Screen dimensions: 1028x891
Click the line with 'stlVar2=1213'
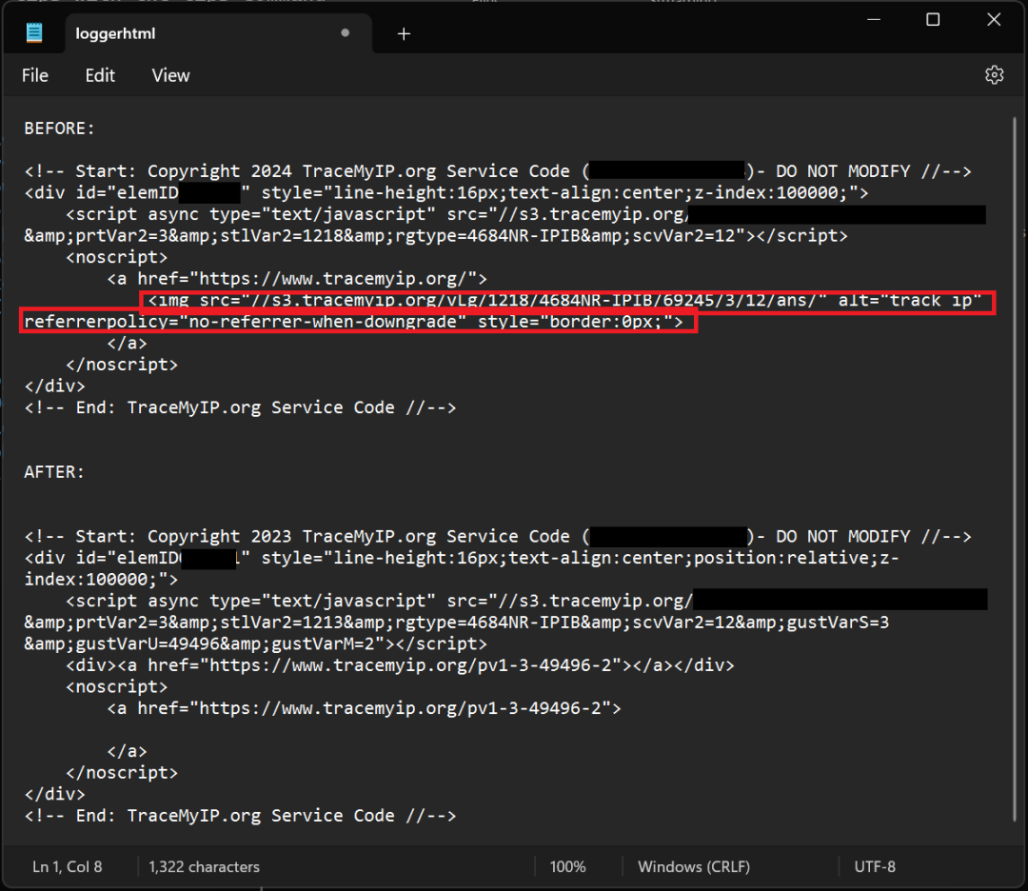[456, 623]
